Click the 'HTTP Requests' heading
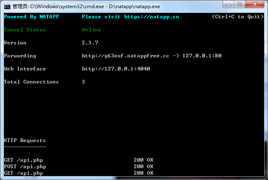The width and height of the screenshot is (268, 180). coord(25,140)
